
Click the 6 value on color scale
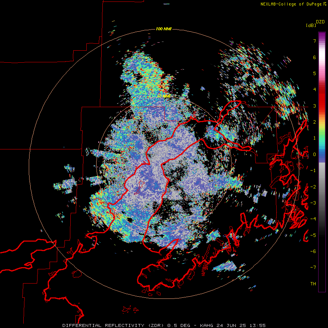point(315,57)
